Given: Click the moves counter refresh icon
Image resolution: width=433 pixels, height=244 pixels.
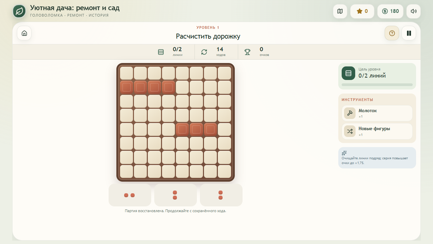Looking at the screenshot, I should click(x=204, y=52).
